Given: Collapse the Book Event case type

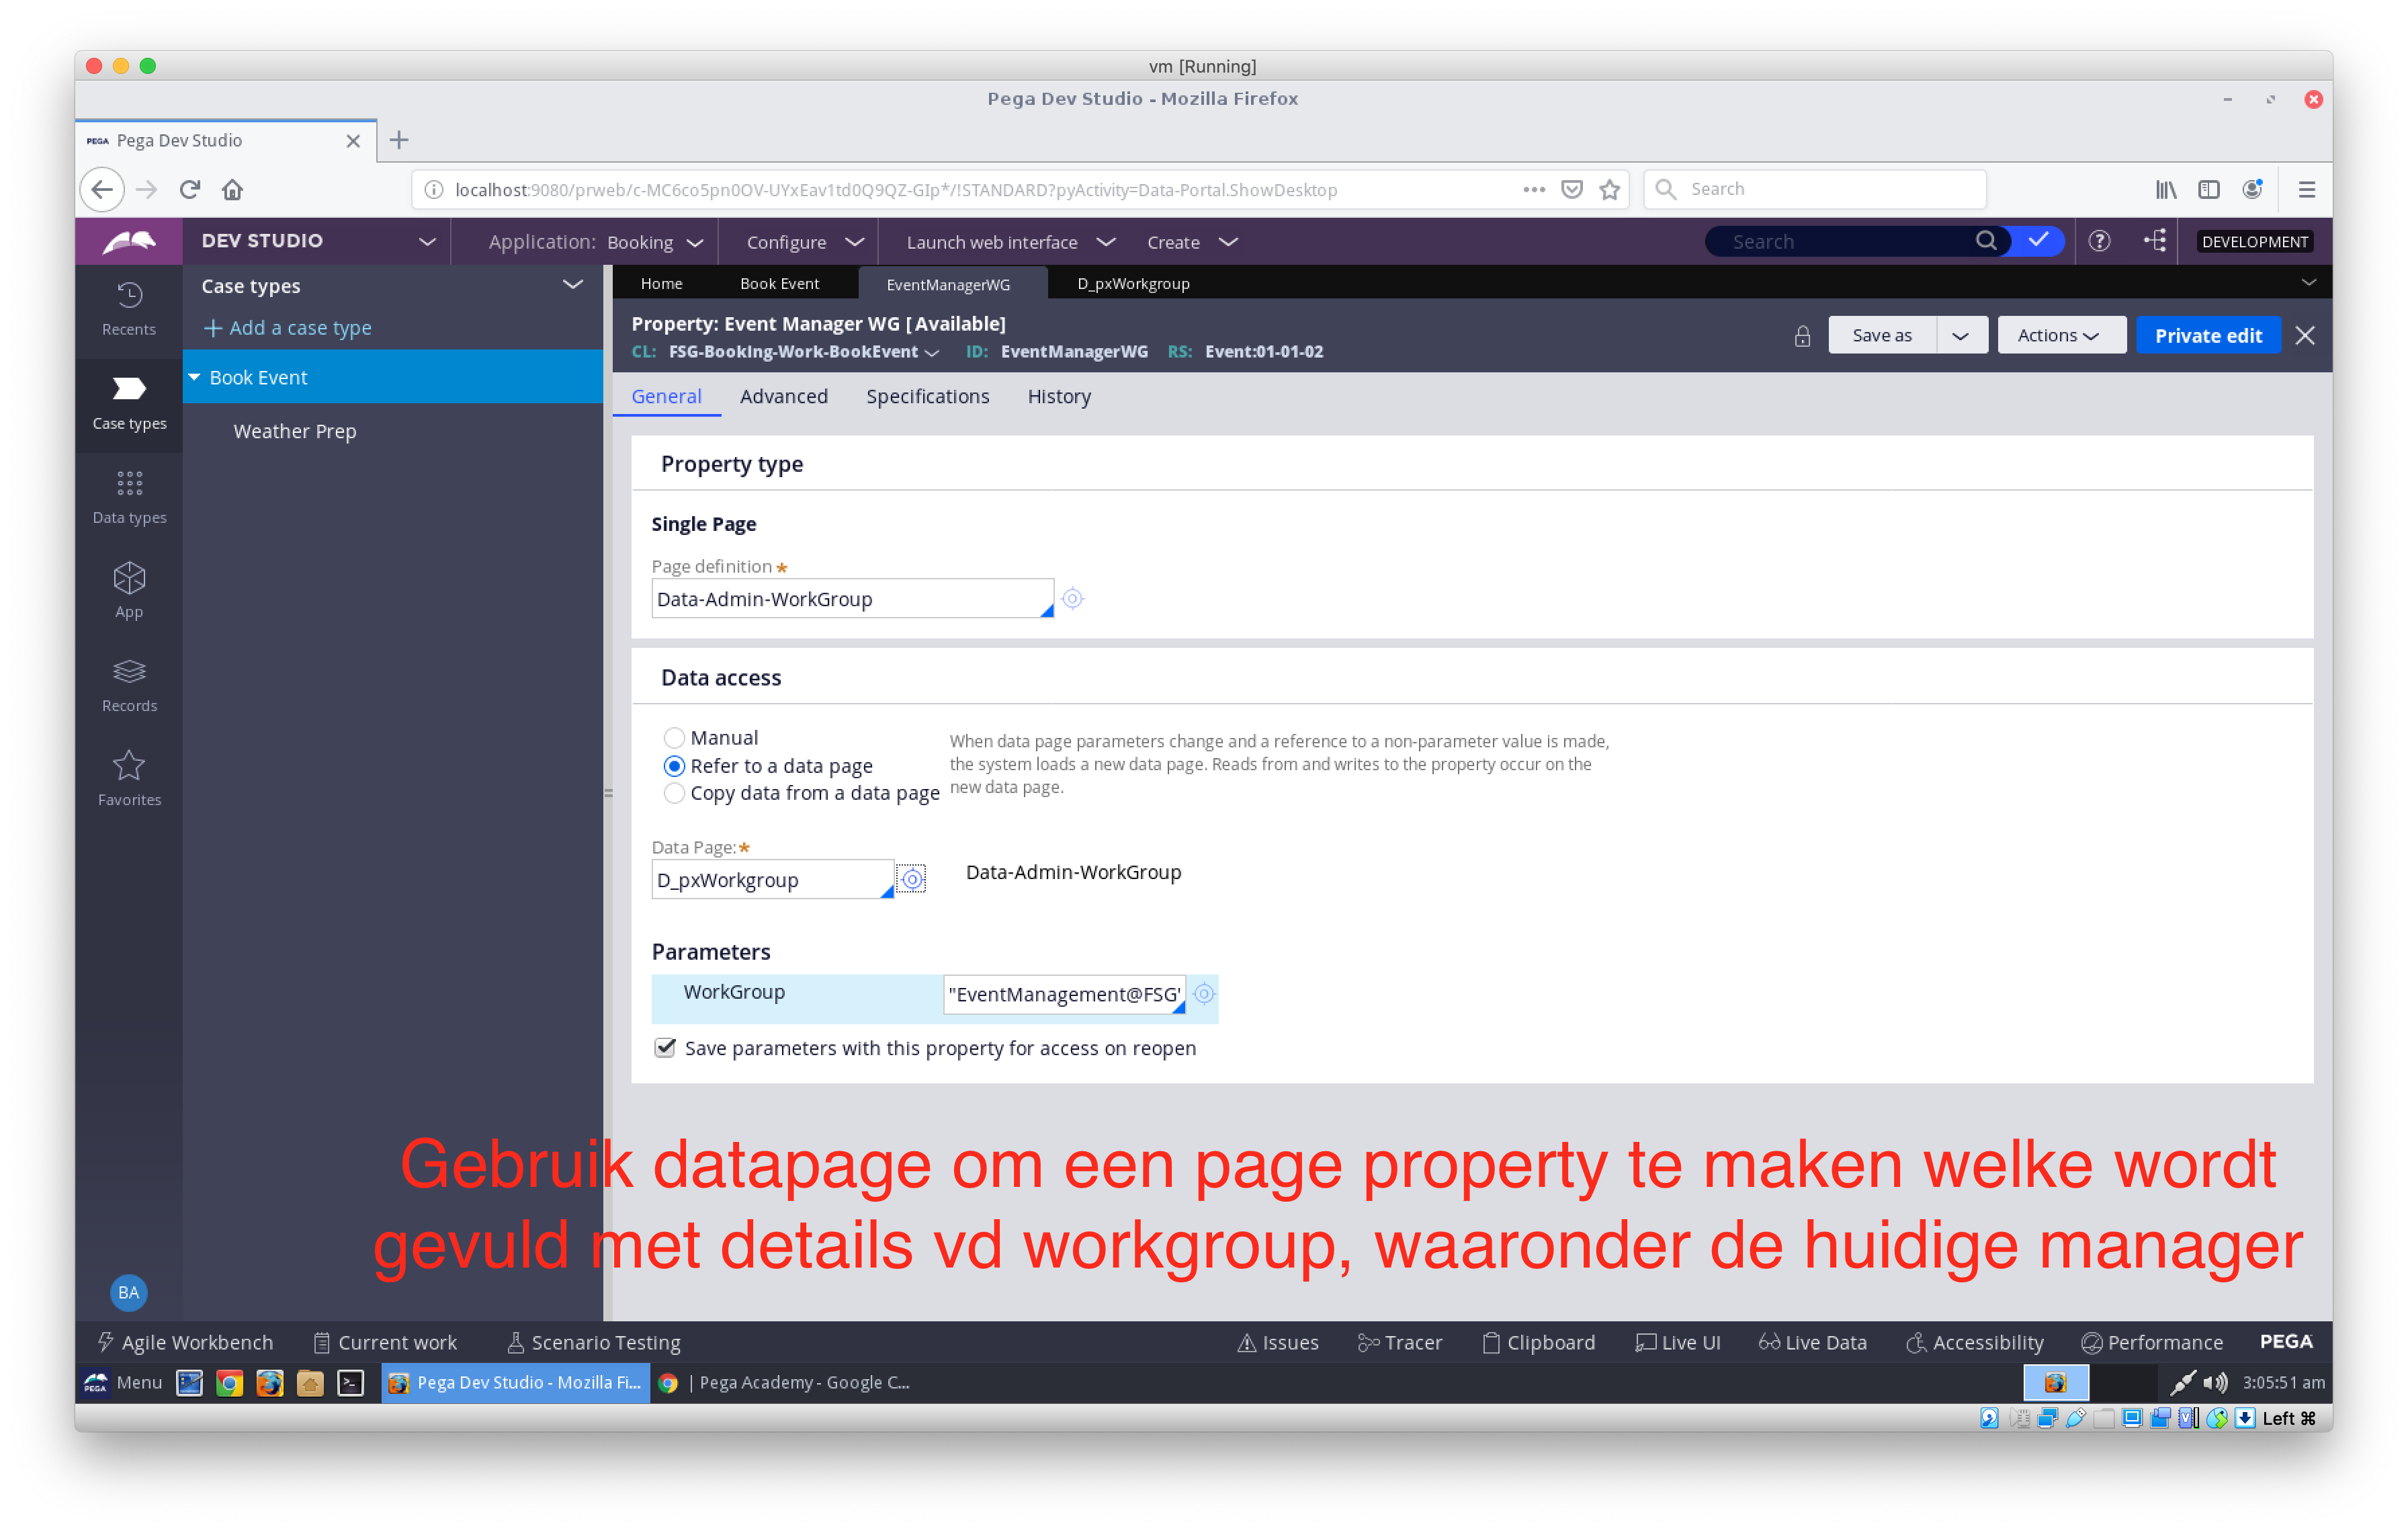Looking at the screenshot, I should point(195,377).
